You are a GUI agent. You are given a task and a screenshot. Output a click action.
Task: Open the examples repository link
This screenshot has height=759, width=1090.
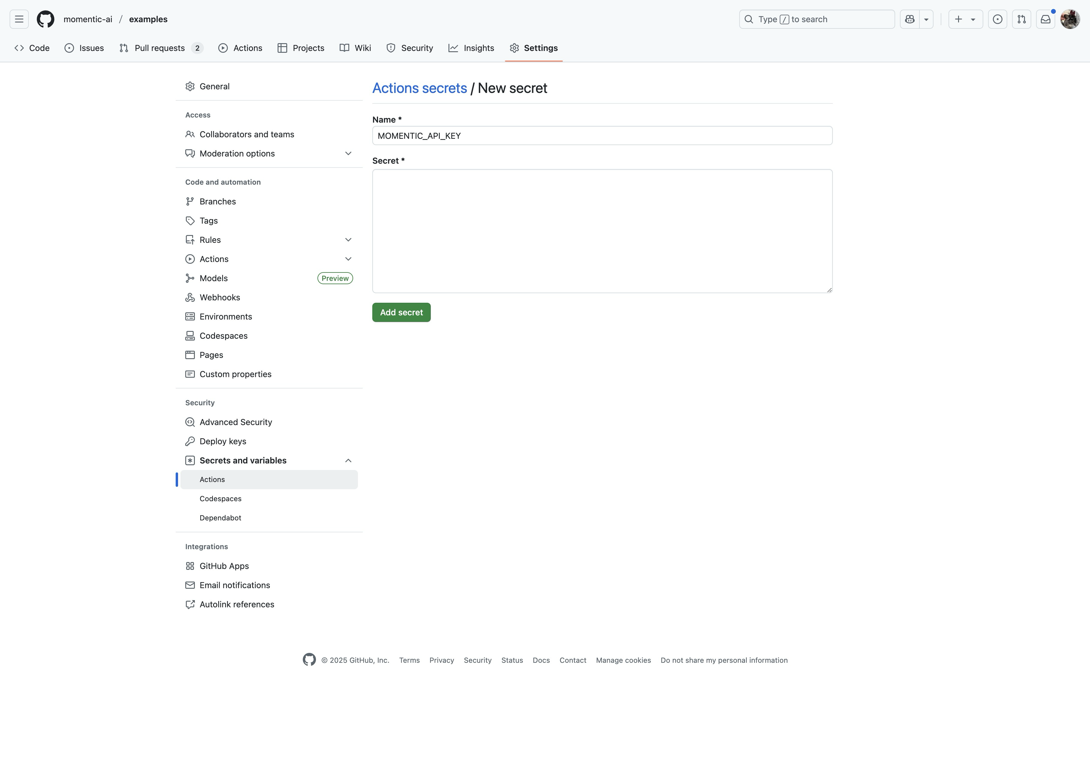click(148, 19)
